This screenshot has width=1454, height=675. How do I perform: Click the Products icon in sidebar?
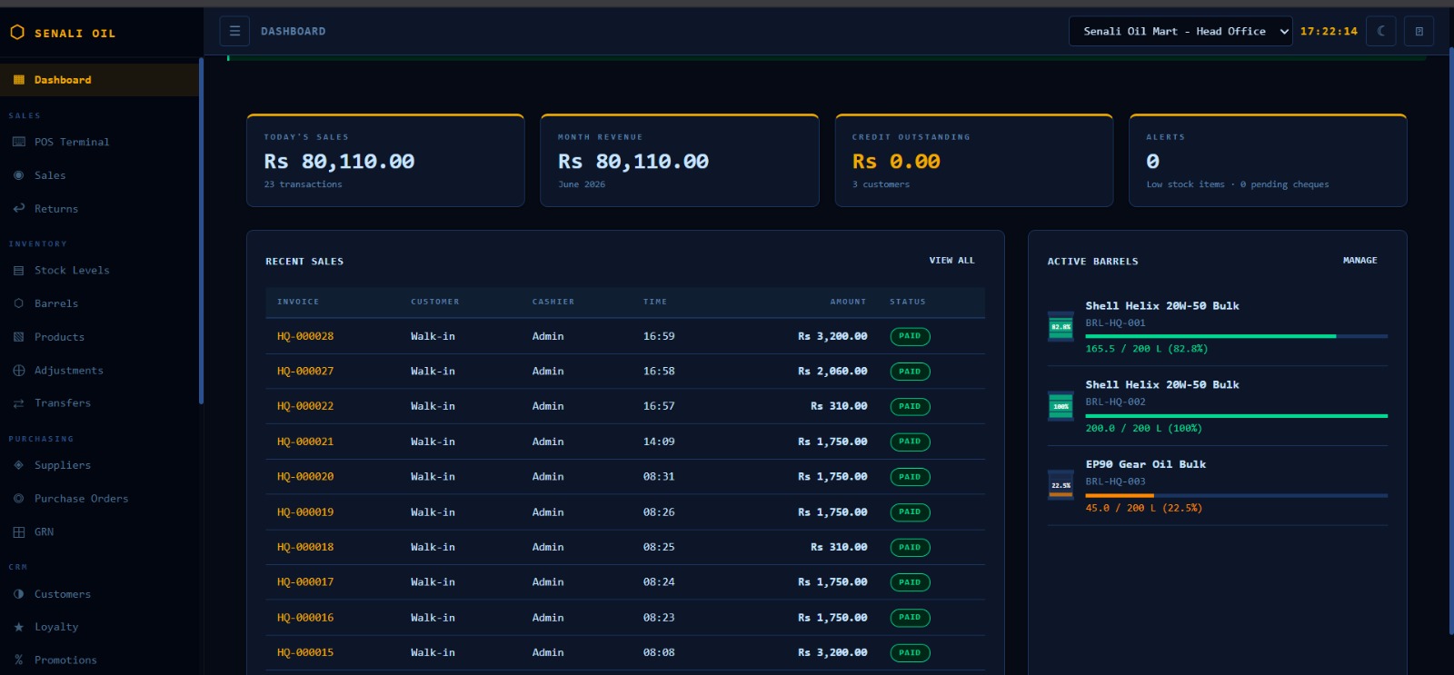[x=19, y=337]
